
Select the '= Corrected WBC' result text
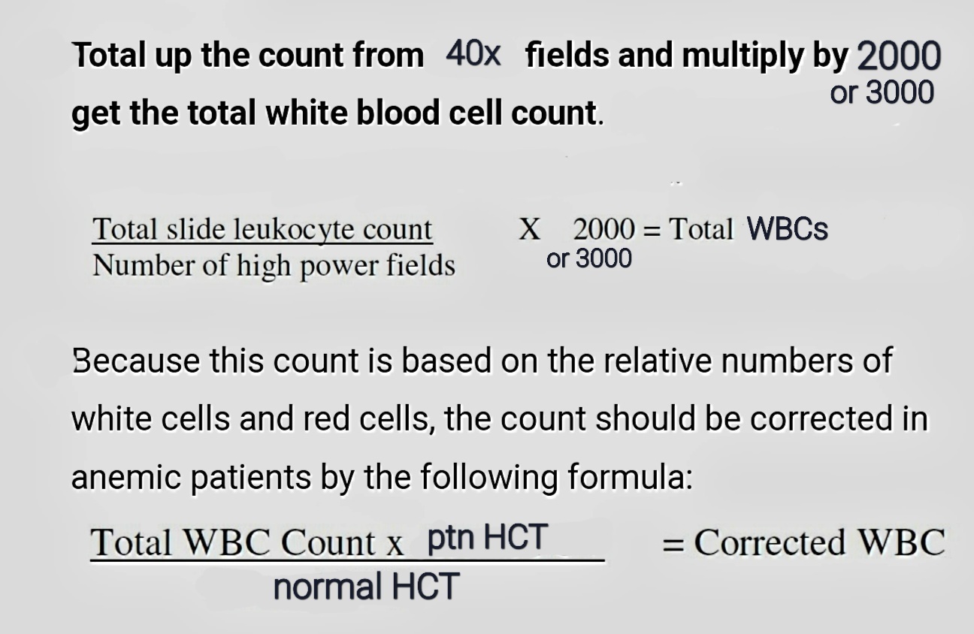803,542
